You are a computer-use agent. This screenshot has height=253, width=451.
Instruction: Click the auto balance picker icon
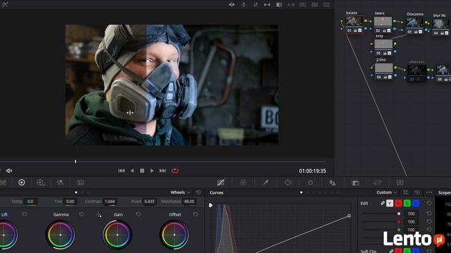click(99, 214)
